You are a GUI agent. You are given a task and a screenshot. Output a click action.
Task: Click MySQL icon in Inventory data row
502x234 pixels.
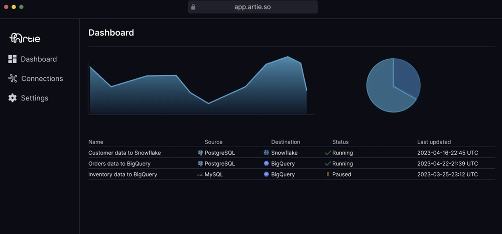pos(200,174)
